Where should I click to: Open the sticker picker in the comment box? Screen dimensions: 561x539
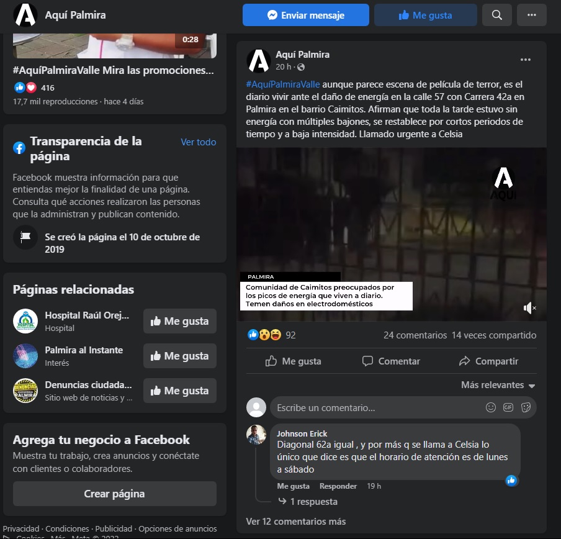pyautogui.click(x=526, y=407)
